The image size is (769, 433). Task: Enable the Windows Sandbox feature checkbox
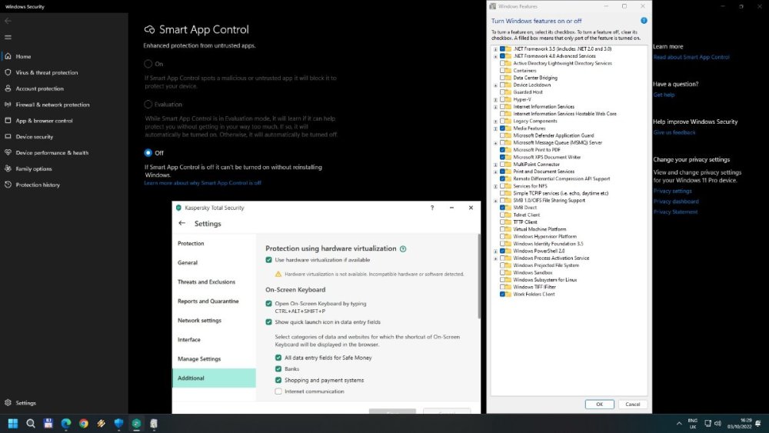[503, 272]
